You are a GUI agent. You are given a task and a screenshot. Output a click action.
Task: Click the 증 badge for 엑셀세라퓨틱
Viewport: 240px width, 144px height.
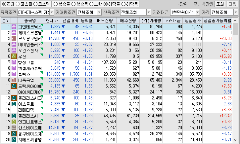pos(14,68)
